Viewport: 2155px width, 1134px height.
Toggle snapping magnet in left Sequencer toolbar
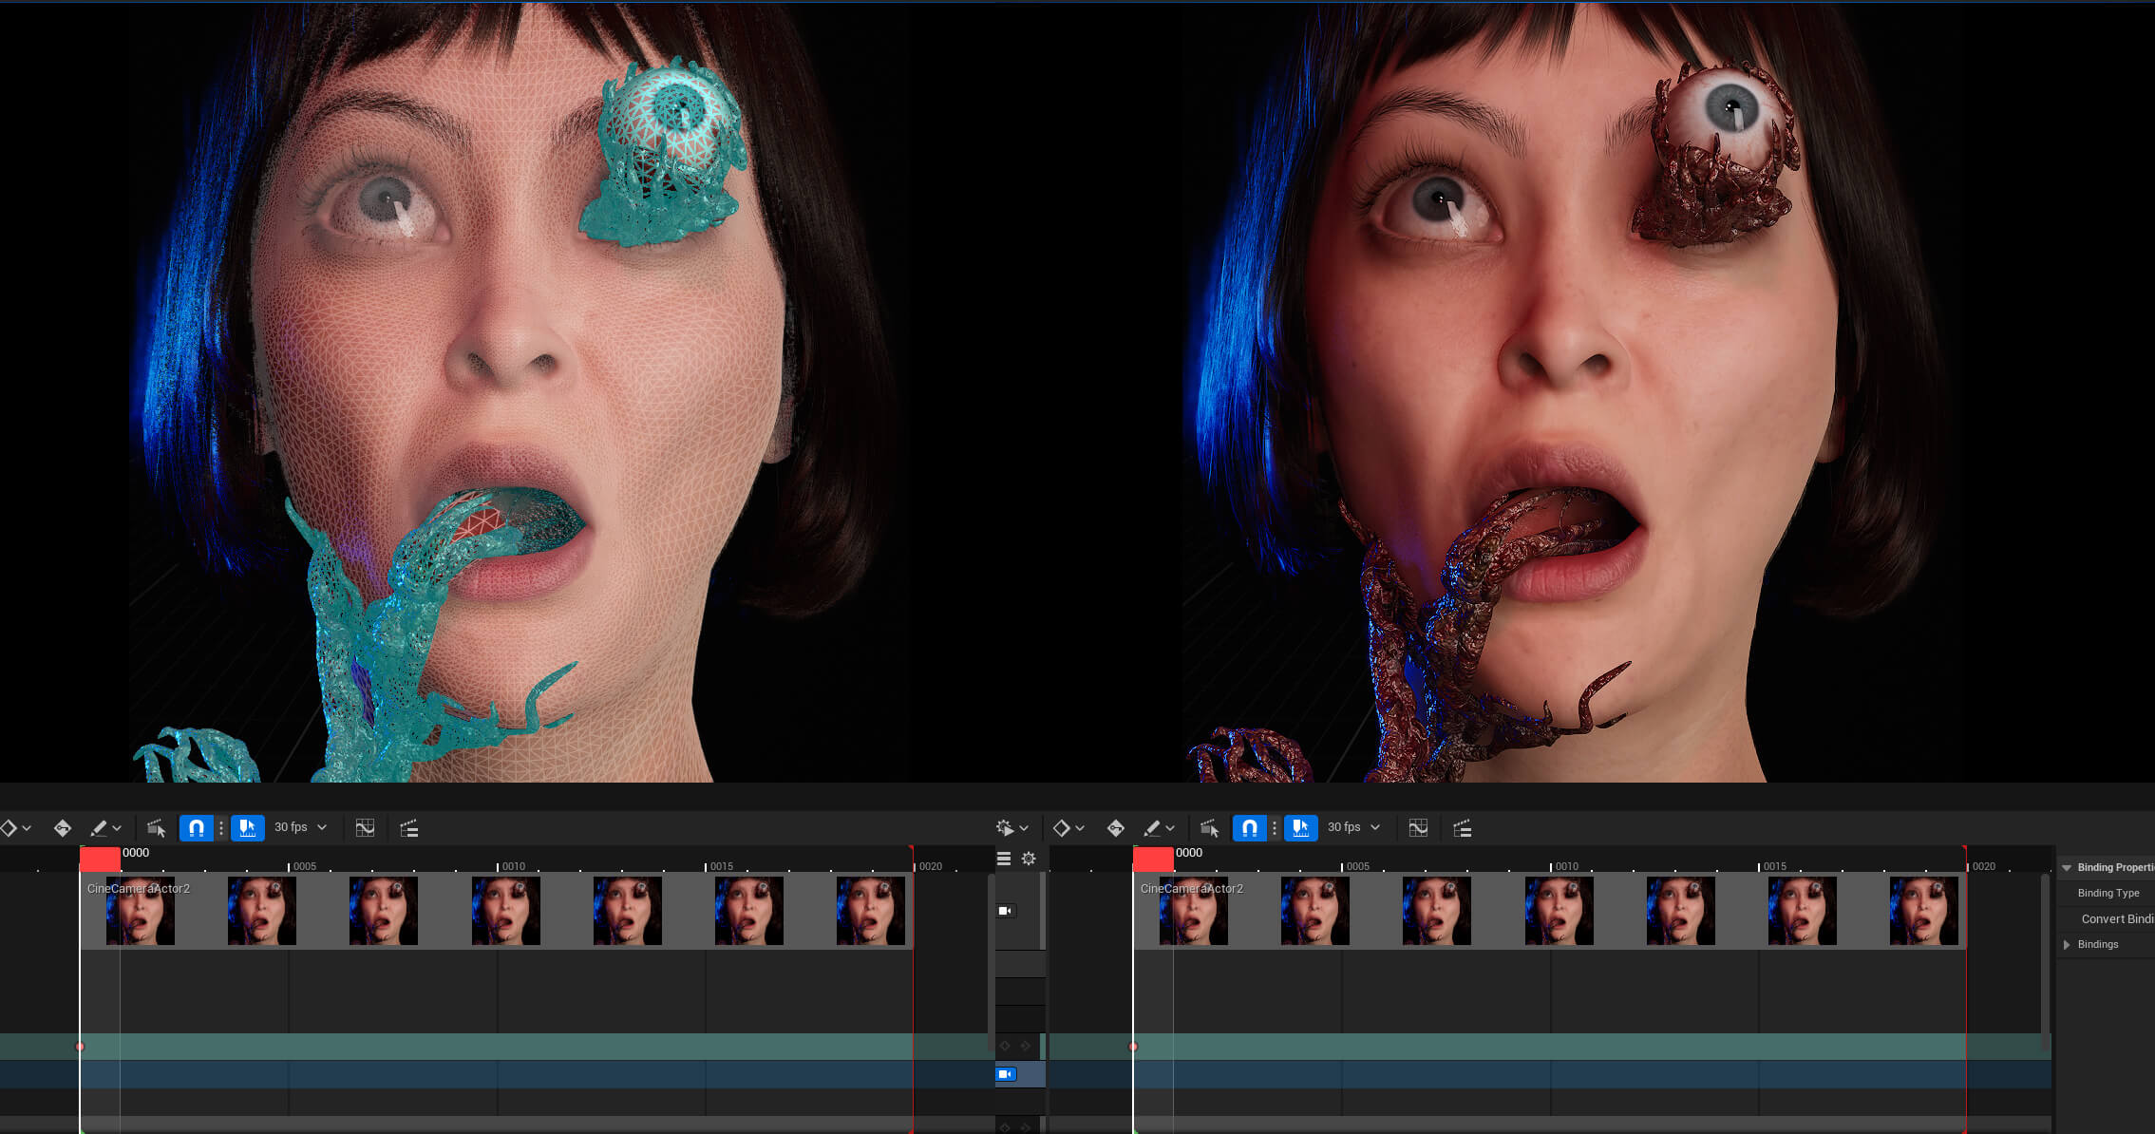pyautogui.click(x=196, y=828)
